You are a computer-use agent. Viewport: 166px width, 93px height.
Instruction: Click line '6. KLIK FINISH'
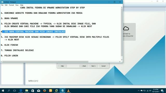pyautogui.click(x=9, y=45)
